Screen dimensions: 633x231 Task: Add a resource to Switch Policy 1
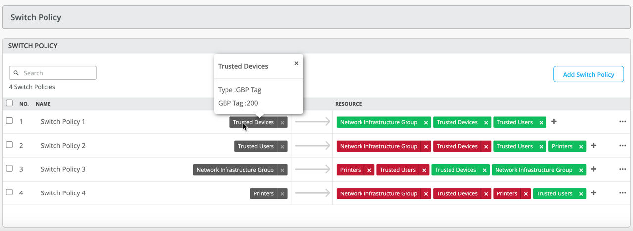pos(554,122)
